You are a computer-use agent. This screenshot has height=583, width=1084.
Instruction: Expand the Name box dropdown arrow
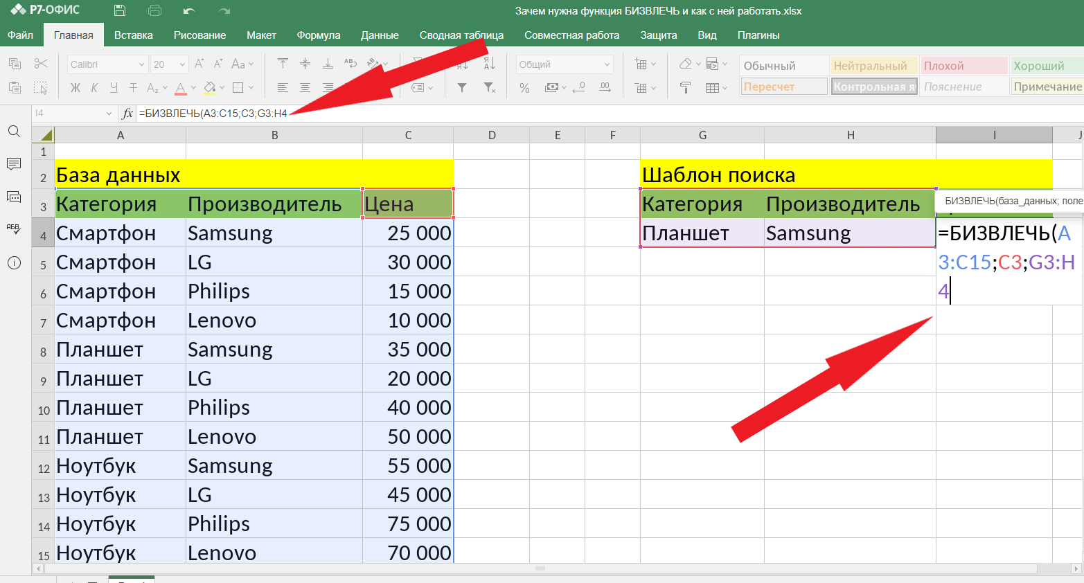click(109, 113)
